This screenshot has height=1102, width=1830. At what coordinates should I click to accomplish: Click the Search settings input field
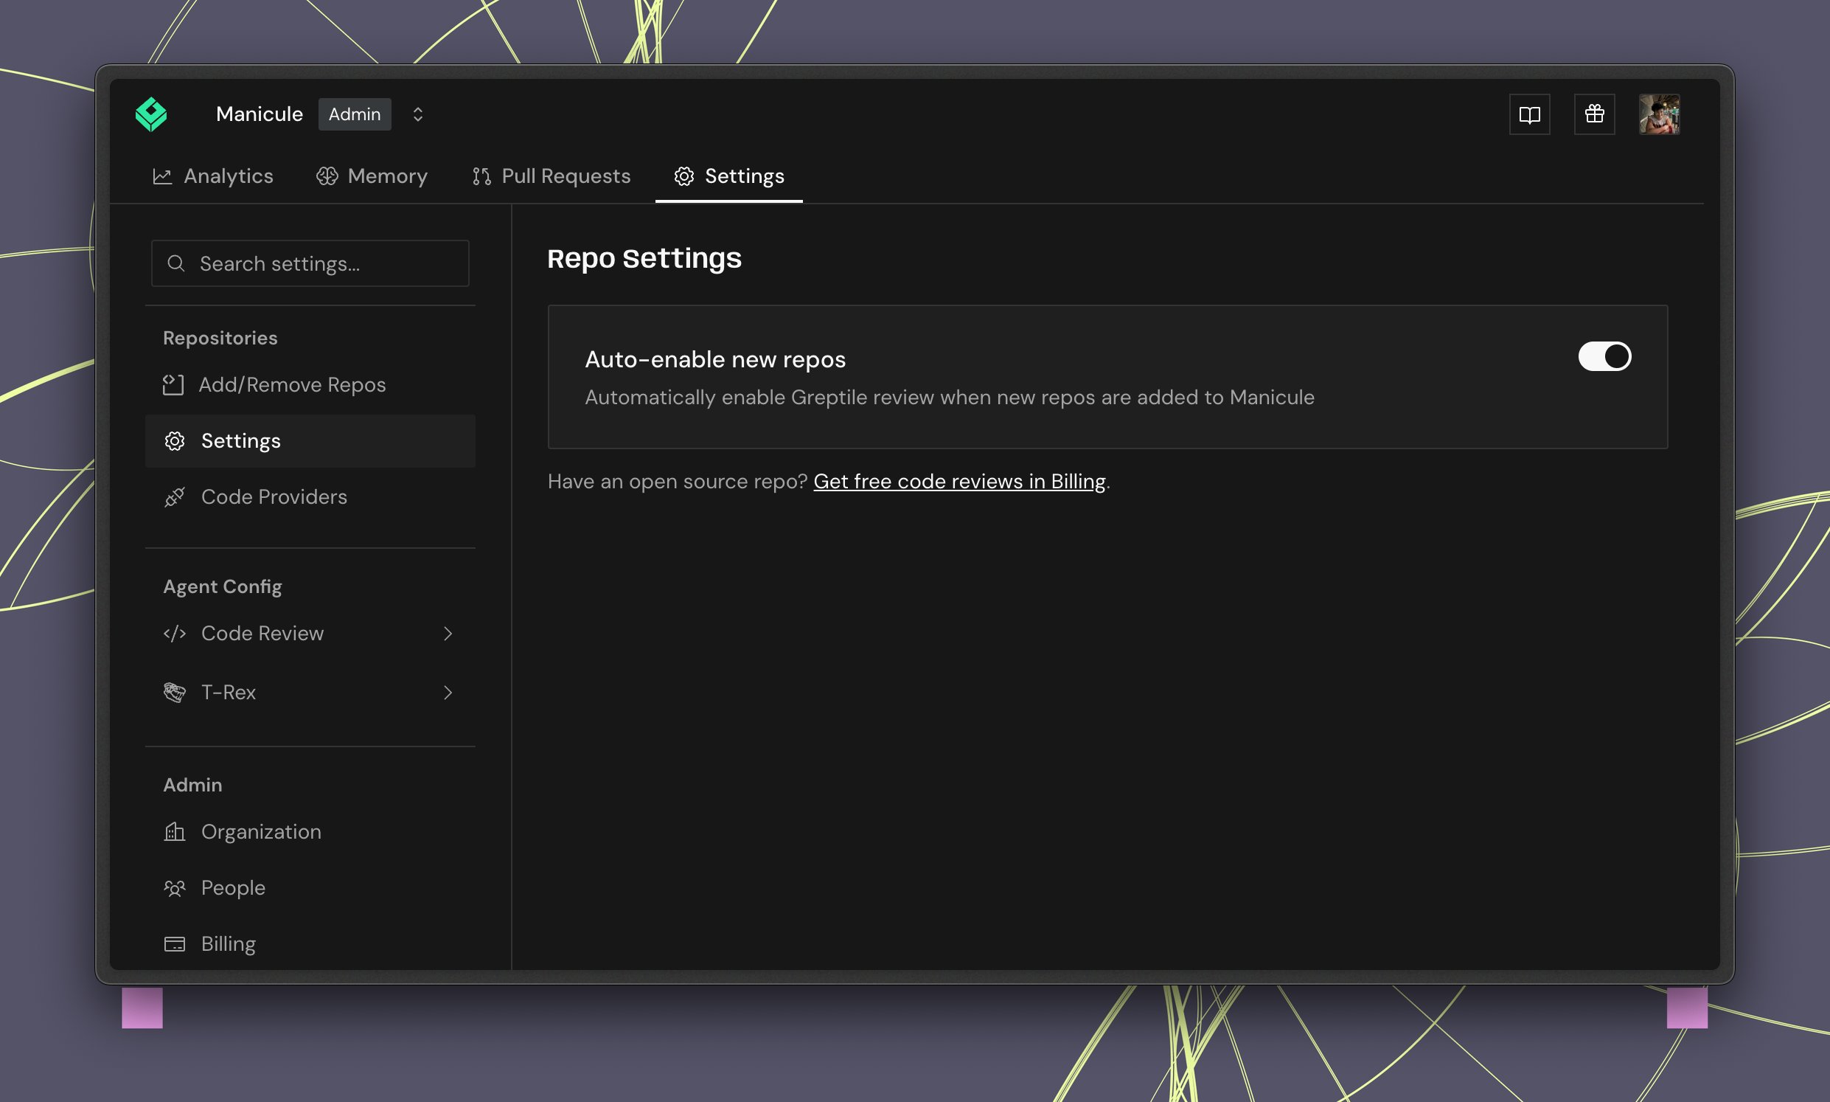click(x=310, y=263)
